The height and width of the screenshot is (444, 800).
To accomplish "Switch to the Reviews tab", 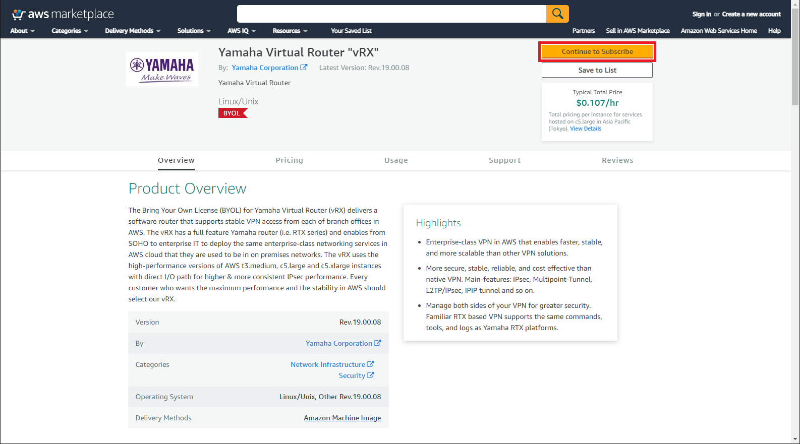I will [x=617, y=160].
